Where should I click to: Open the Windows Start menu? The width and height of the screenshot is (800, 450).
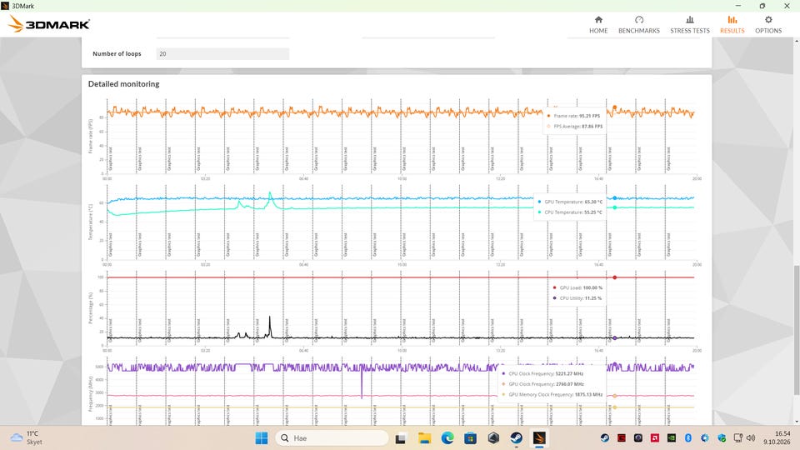click(x=261, y=437)
